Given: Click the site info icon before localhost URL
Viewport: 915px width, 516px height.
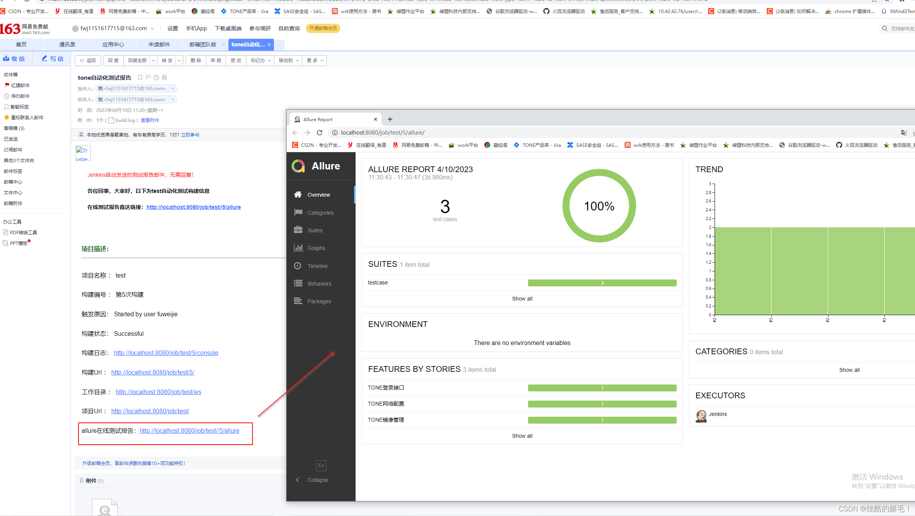Looking at the screenshot, I should [335, 133].
